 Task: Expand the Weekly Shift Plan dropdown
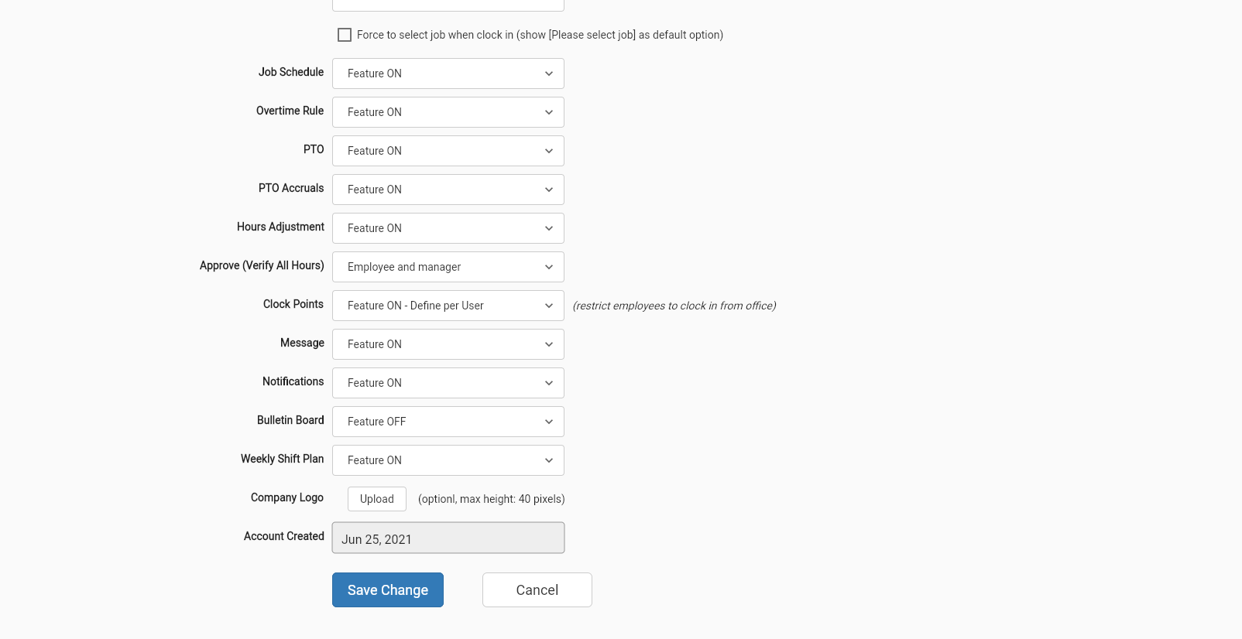point(448,460)
